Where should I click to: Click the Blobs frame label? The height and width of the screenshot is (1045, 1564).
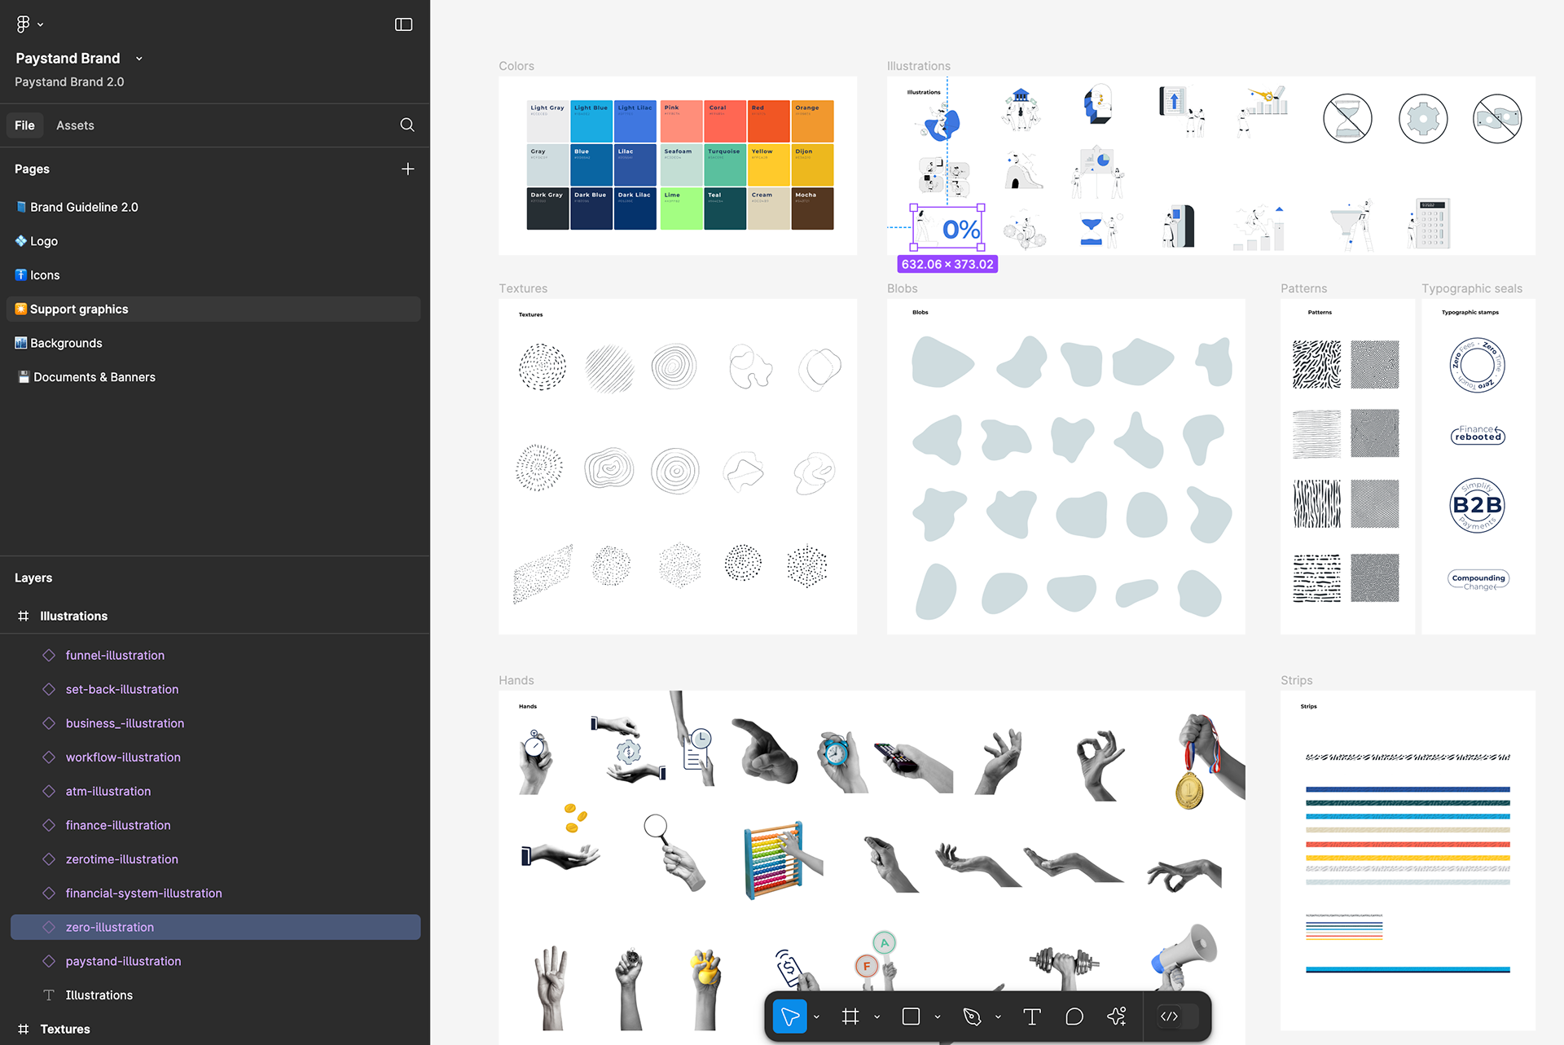pos(903,288)
